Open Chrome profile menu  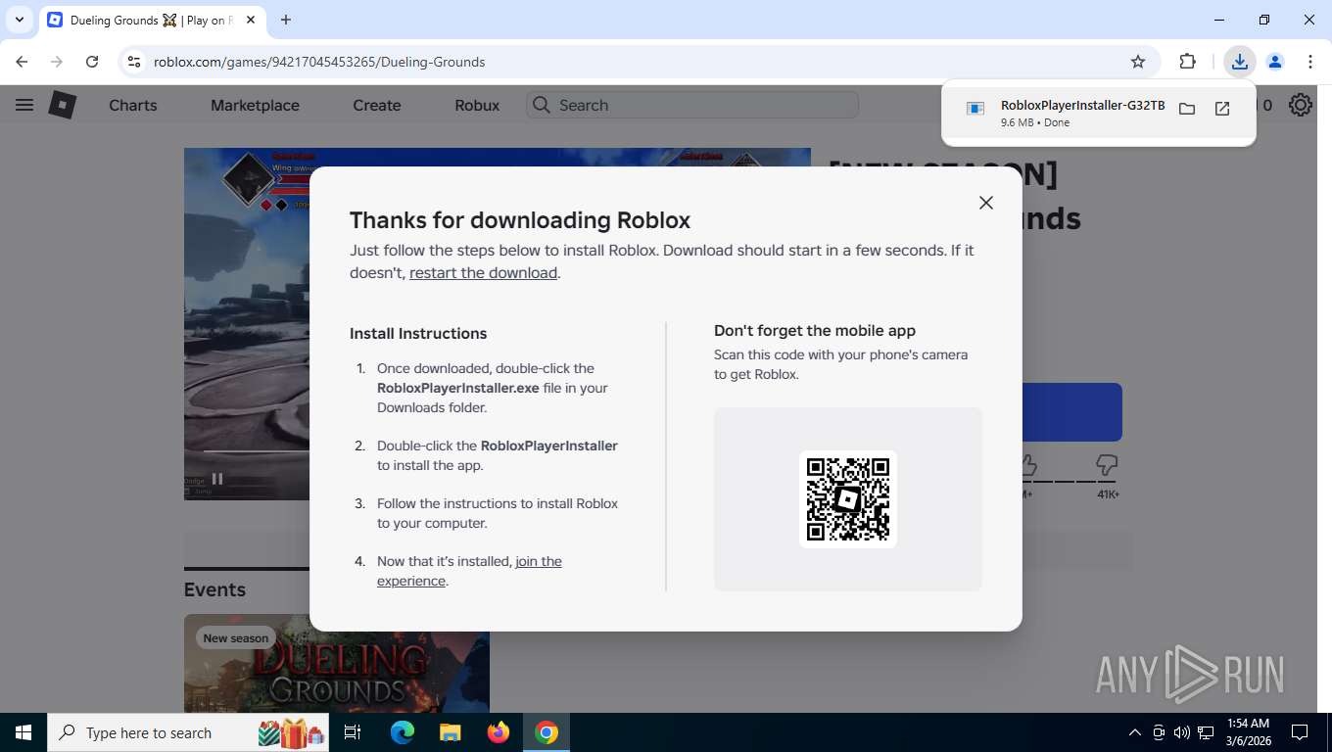pyautogui.click(x=1275, y=62)
